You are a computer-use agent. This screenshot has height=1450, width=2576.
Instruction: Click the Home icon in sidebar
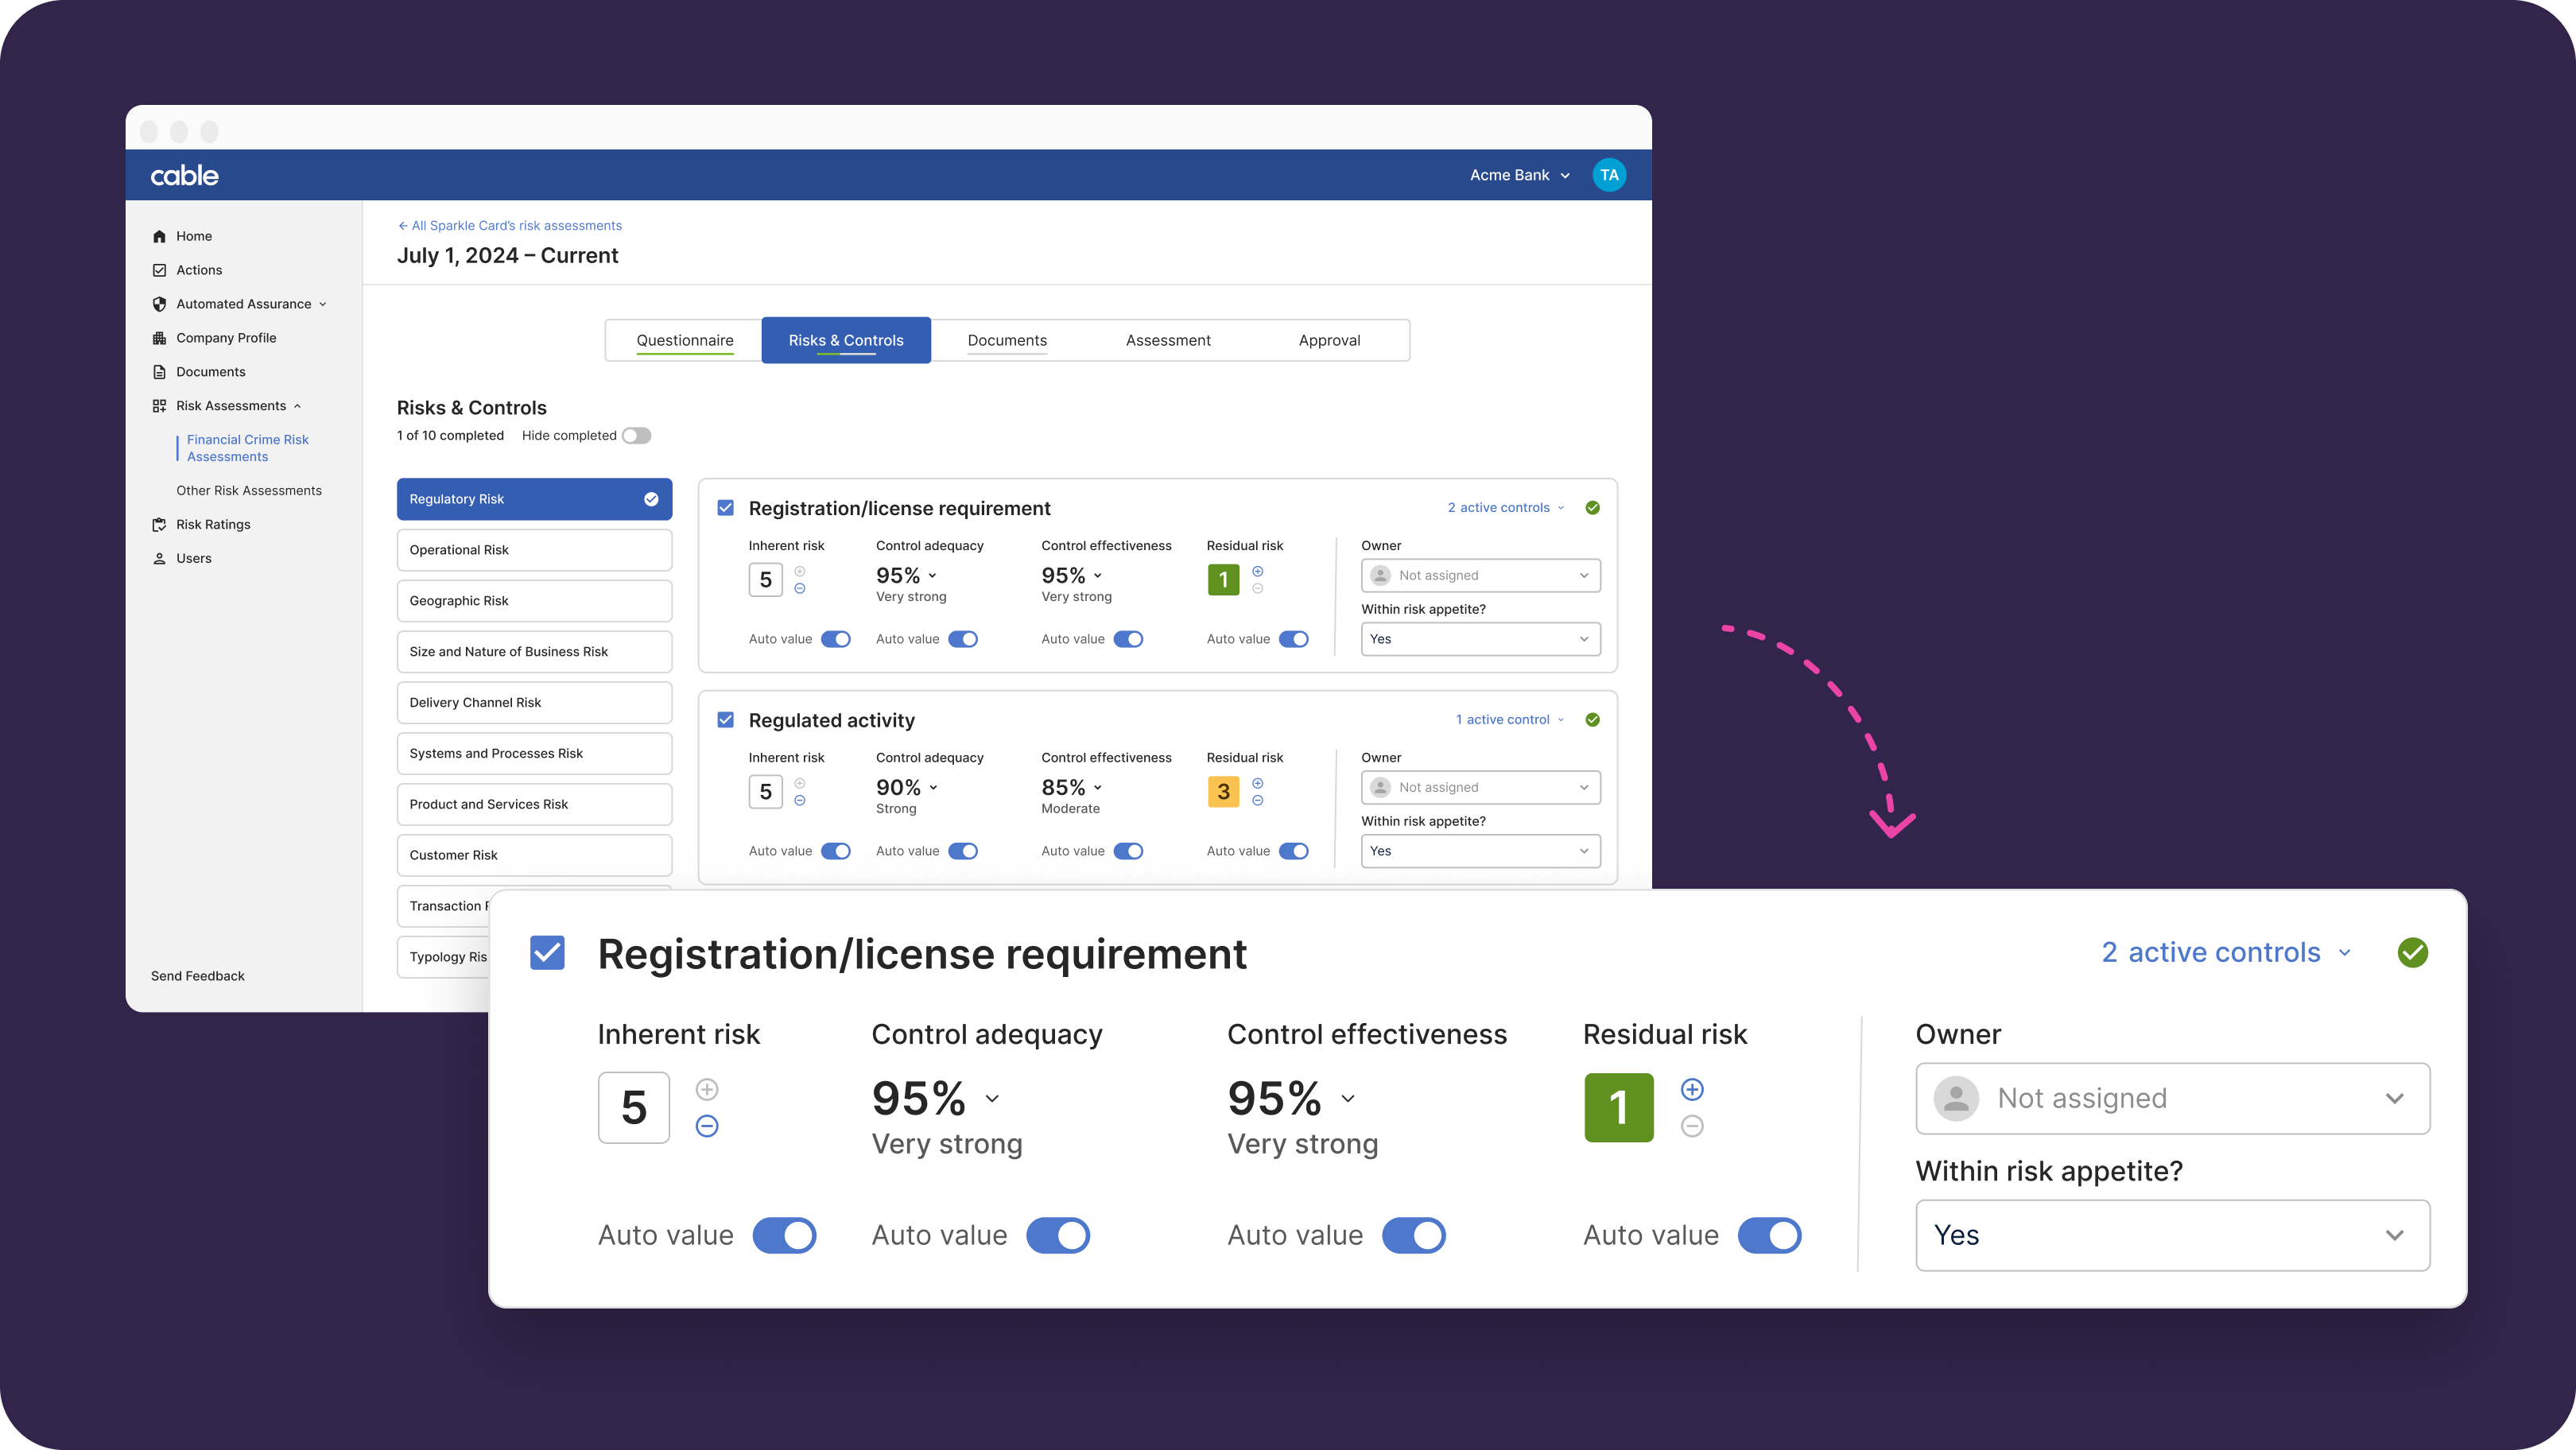[159, 236]
